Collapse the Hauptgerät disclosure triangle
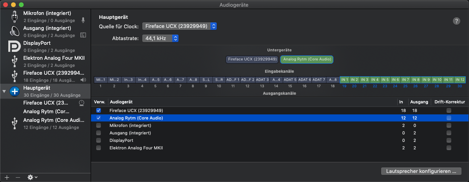469x182 pixels. (x=4, y=91)
